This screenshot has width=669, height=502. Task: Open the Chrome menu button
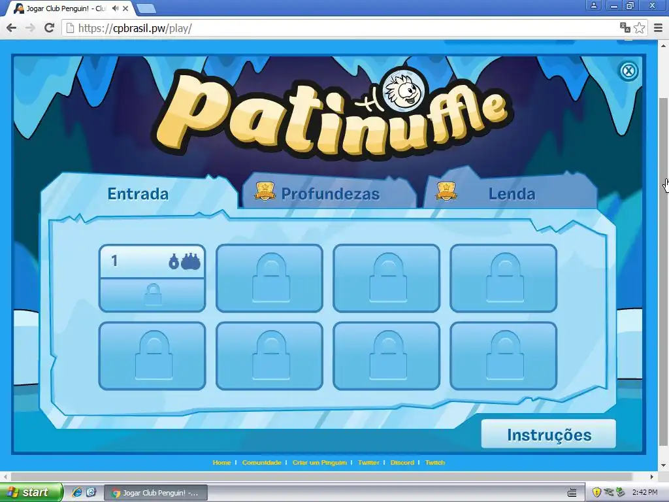tap(659, 28)
